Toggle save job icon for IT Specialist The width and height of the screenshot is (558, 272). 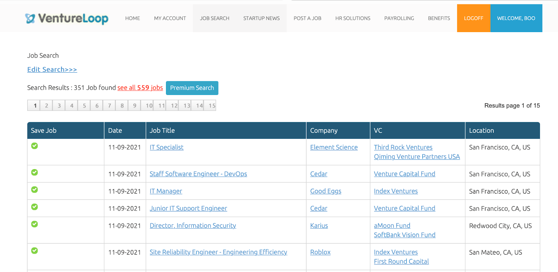tap(35, 146)
